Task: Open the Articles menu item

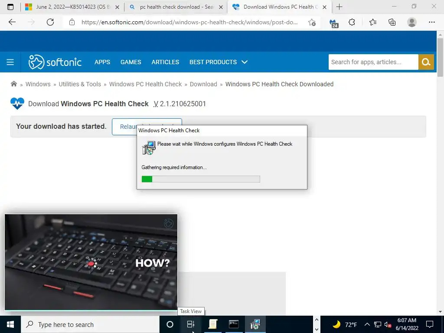Action: pyautogui.click(x=165, y=62)
